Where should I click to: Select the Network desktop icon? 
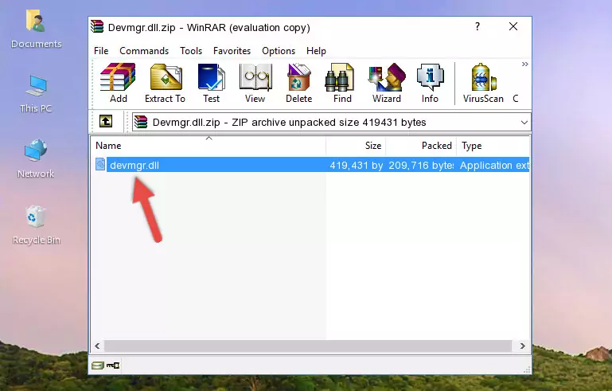36,158
